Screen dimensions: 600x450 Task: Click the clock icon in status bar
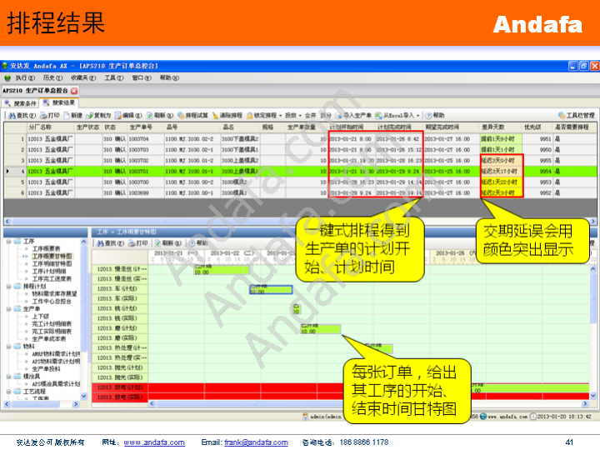533,417
